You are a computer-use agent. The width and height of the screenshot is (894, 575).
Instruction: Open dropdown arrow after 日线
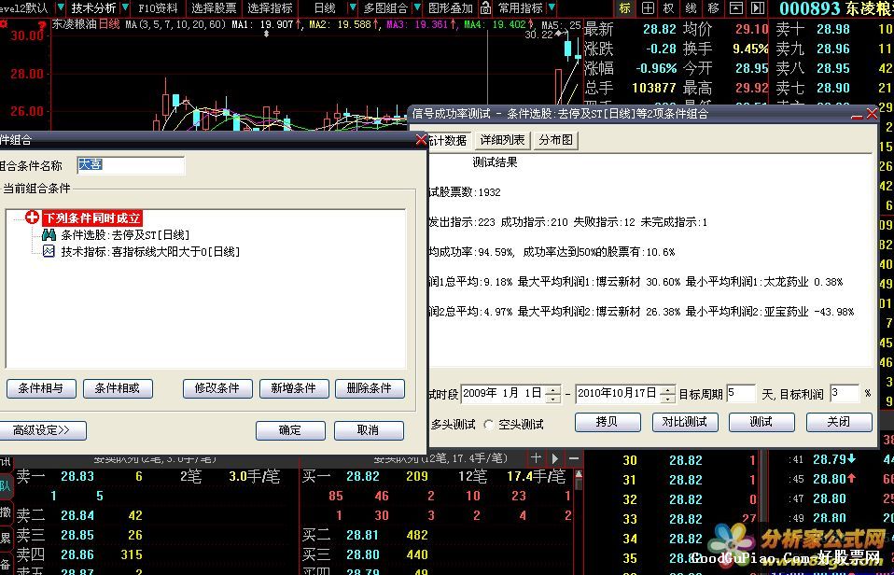coord(353,8)
